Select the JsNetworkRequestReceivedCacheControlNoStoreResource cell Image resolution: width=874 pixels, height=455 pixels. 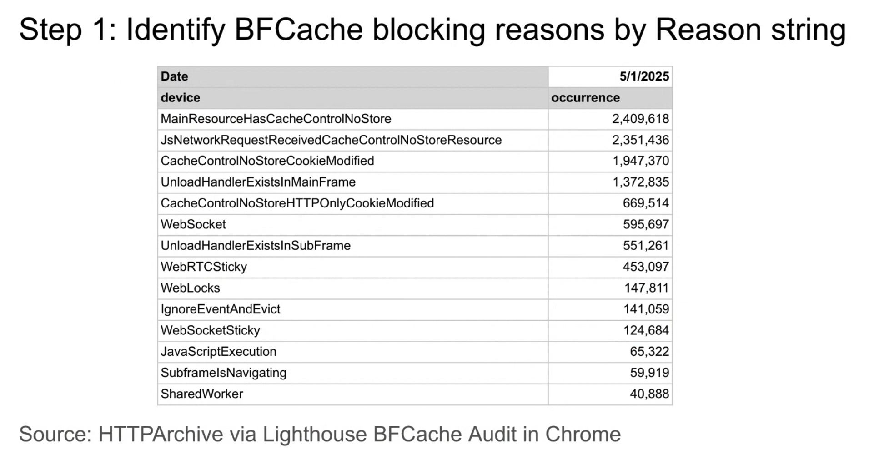click(353, 140)
